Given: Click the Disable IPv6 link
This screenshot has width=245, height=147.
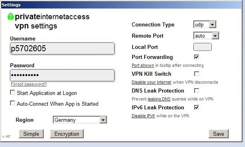Looking at the screenshot, I should [143, 116].
